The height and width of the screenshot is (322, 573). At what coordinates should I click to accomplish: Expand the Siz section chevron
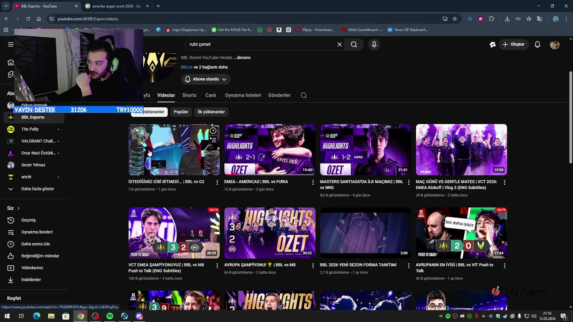click(18, 208)
